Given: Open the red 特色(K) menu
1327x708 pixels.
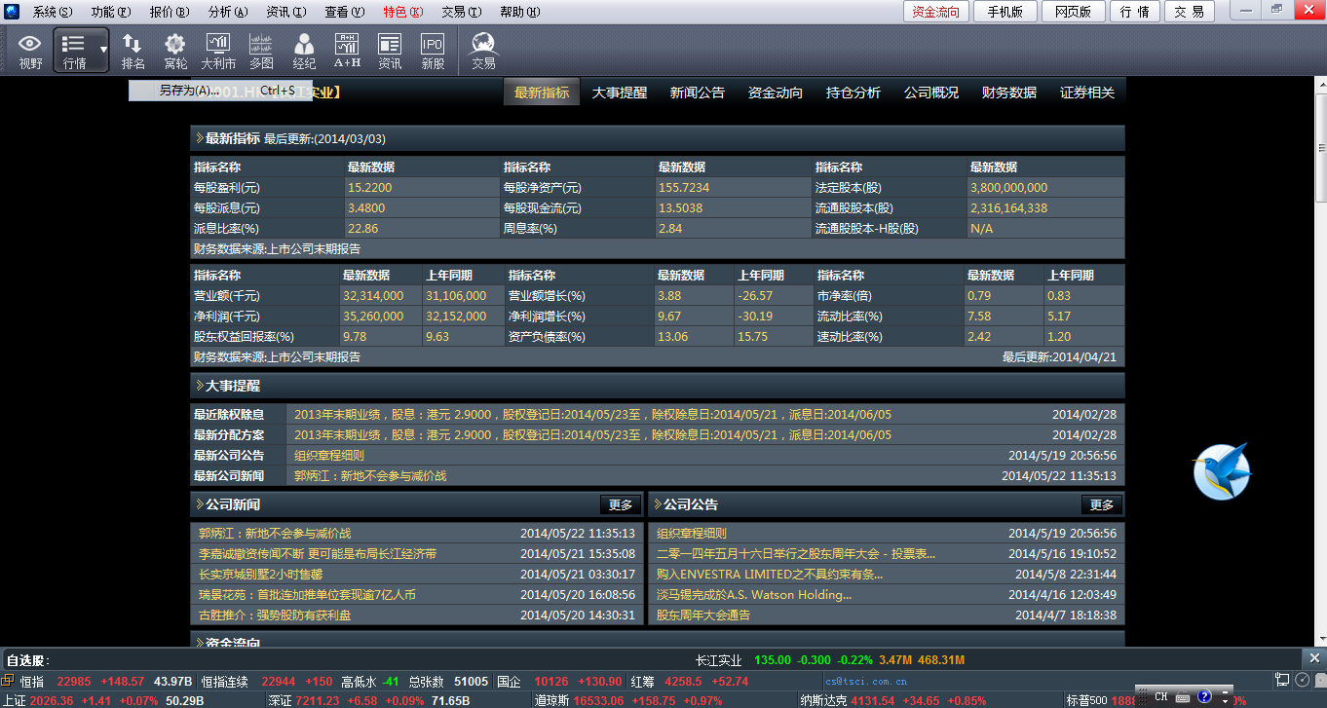Looking at the screenshot, I should click(x=403, y=12).
